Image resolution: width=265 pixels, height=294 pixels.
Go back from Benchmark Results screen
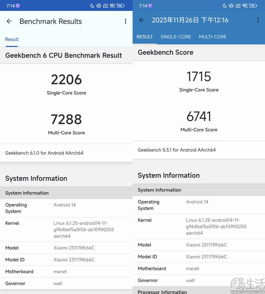[9, 21]
